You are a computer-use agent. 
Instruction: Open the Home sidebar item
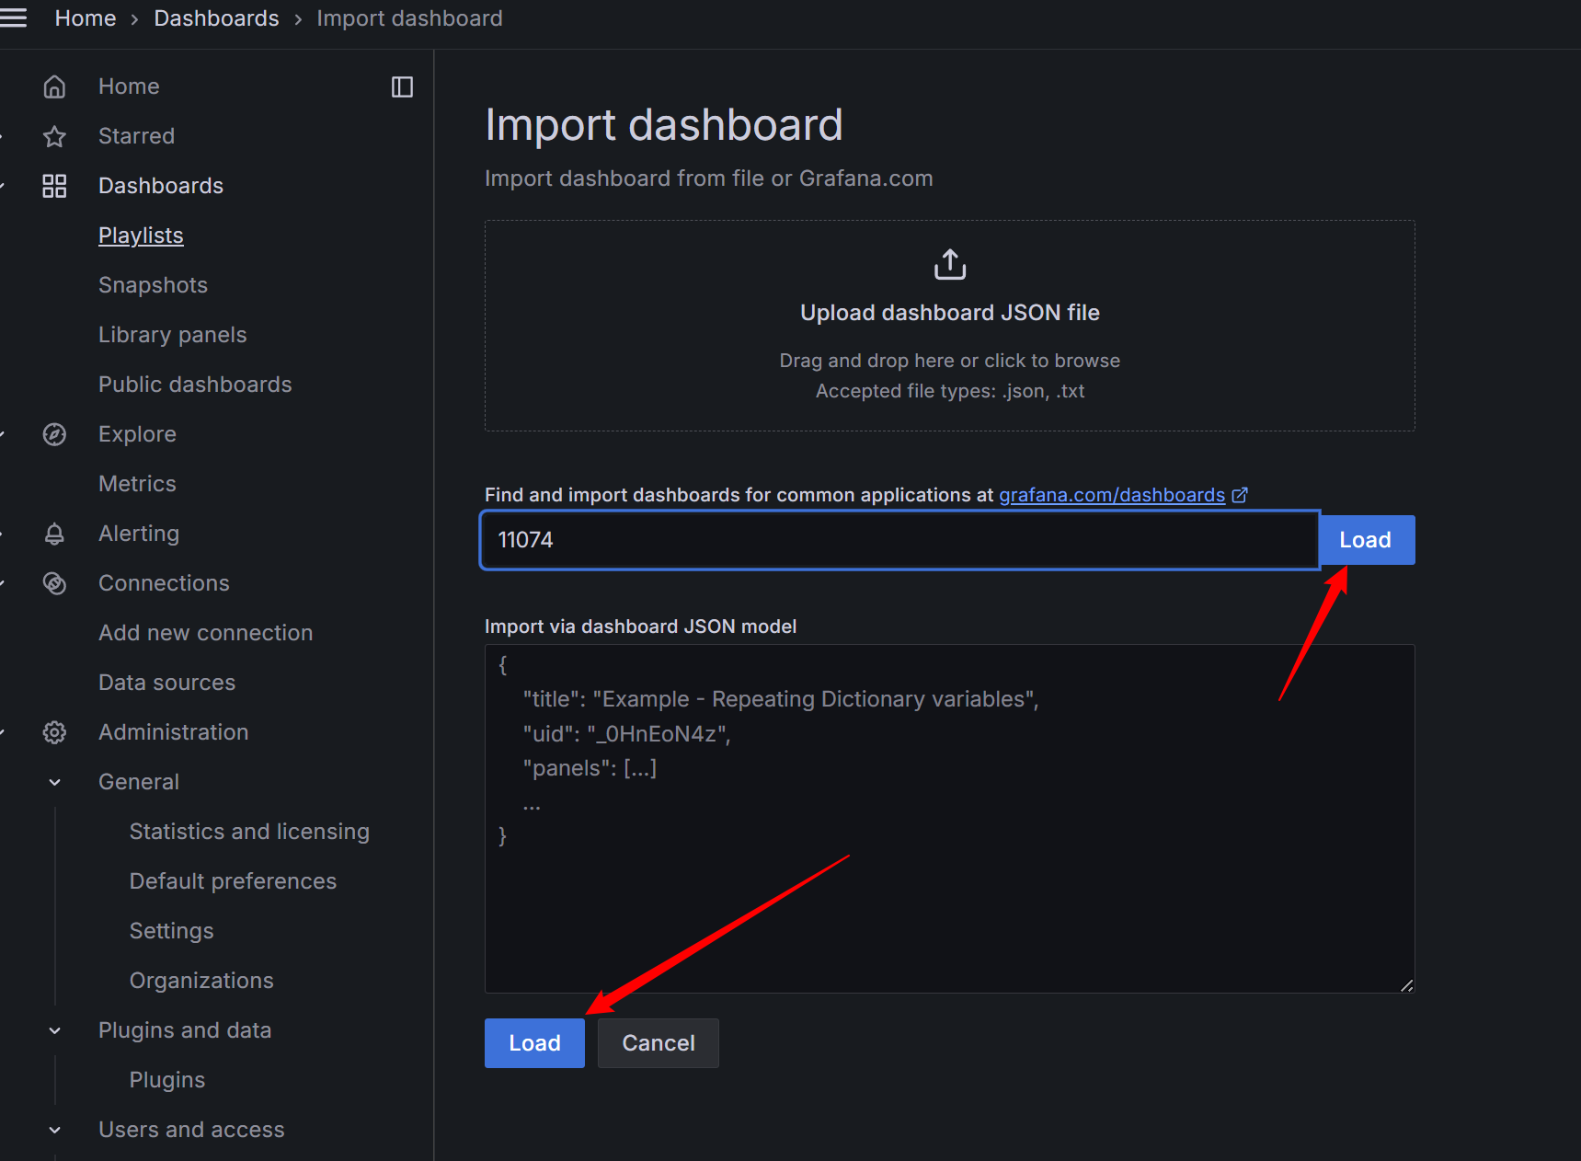129,86
